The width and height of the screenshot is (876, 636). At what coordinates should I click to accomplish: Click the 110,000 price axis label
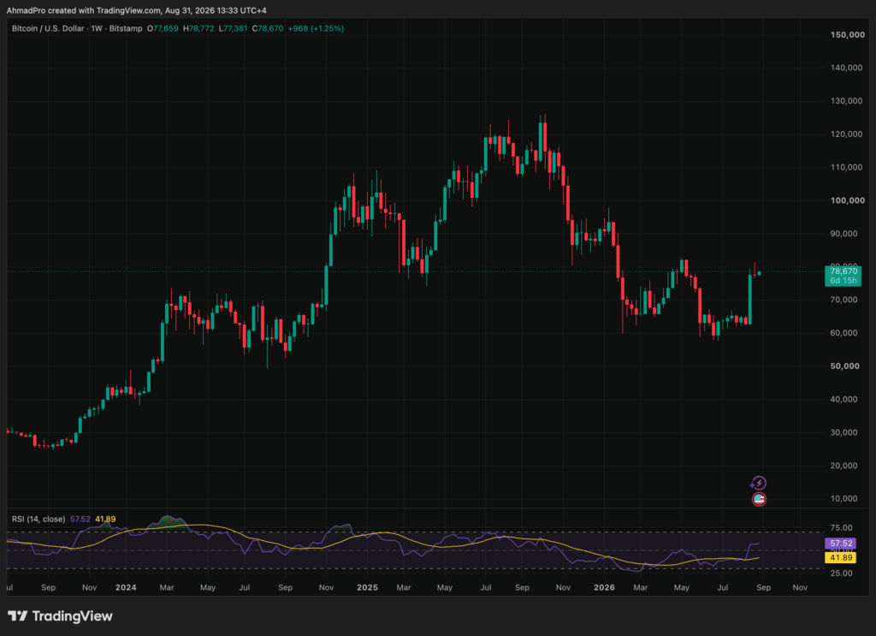(847, 167)
